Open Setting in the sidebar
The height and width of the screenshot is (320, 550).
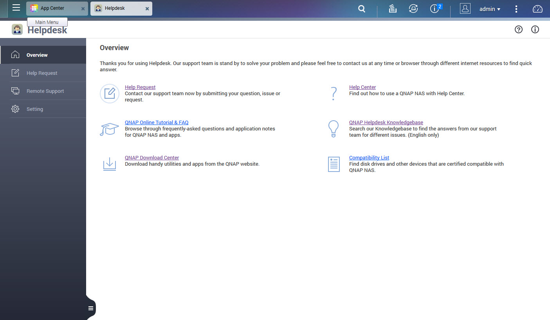pos(35,109)
